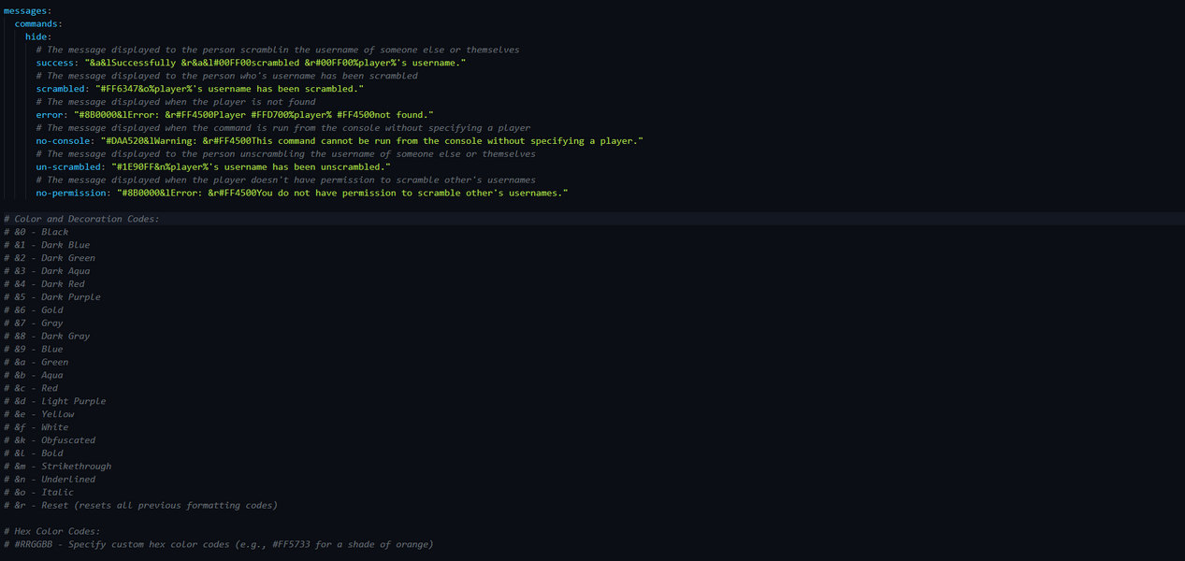The image size is (1185, 561).
Task: Click the success message string value
Action: pyautogui.click(x=275, y=63)
